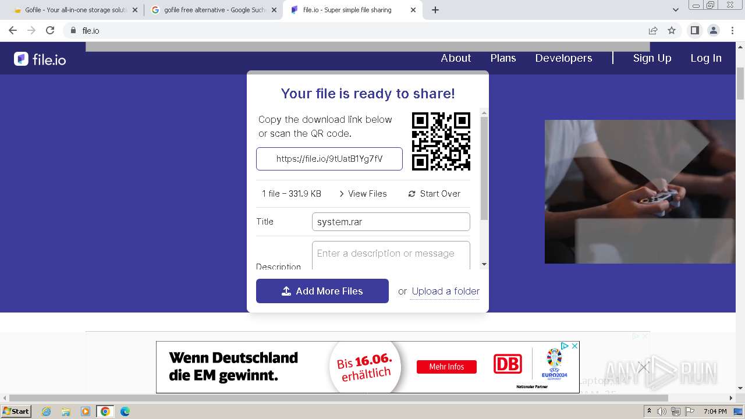Open the Plans page

pyautogui.click(x=503, y=58)
